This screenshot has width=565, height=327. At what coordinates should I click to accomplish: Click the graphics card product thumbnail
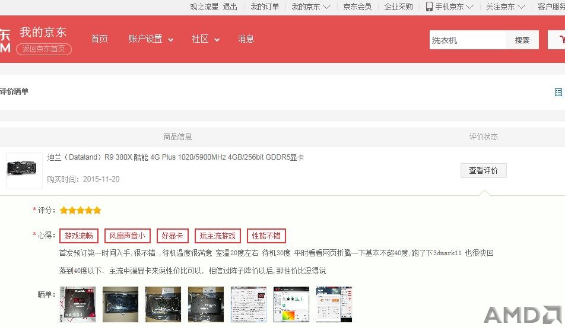[24, 171]
